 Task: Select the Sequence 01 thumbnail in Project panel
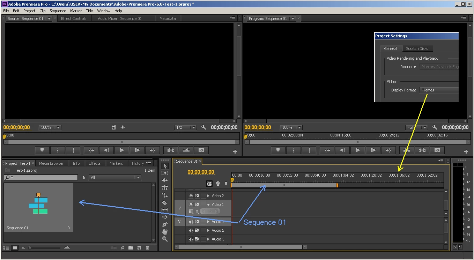(38, 207)
